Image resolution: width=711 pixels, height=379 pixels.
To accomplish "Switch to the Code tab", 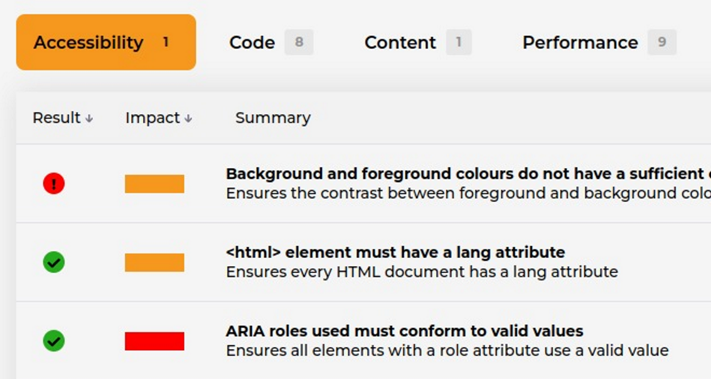I will pos(252,43).
